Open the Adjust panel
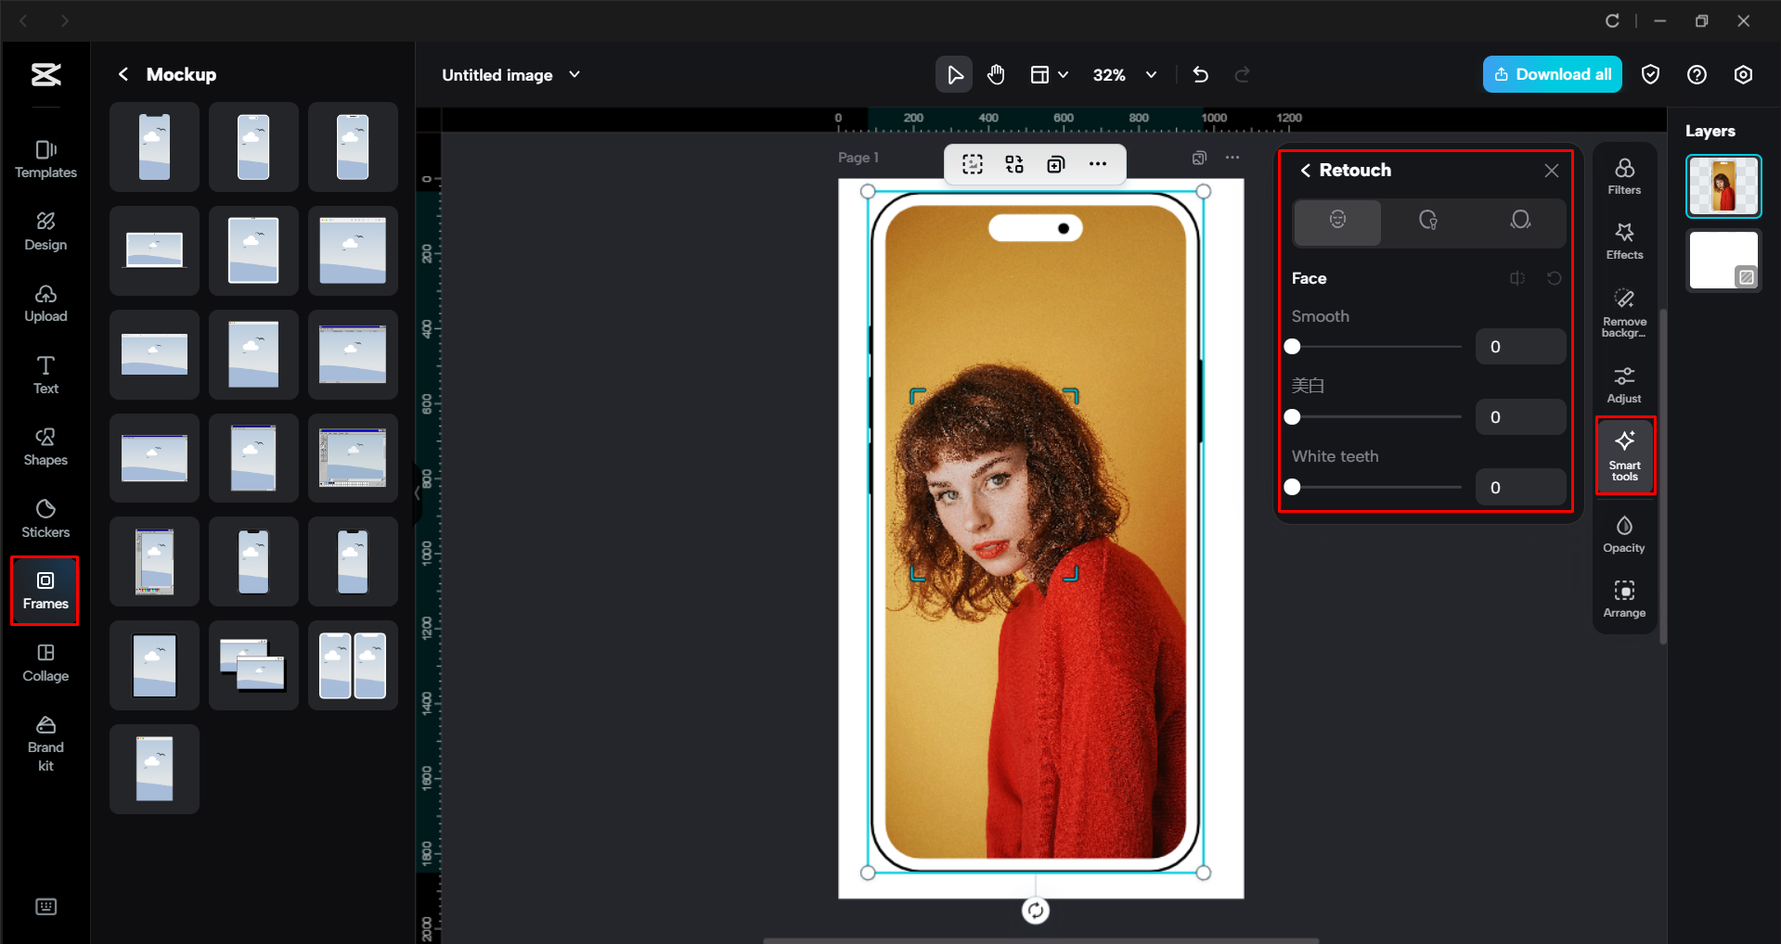 [x=1623, y=383]
